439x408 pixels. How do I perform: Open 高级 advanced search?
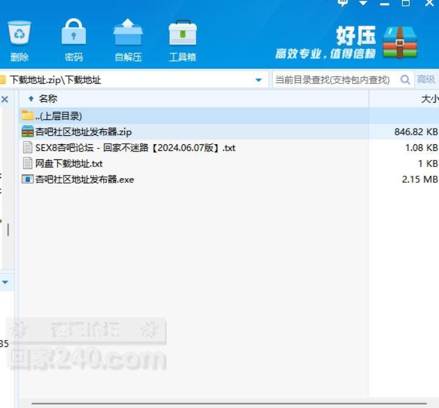(426, 80)
